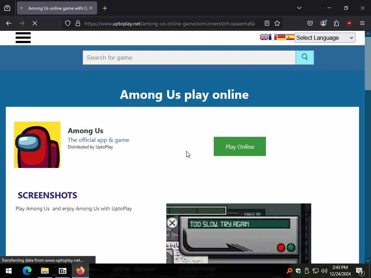Open the Windows Start menu
371x278 pixels.
click(9, 271)
